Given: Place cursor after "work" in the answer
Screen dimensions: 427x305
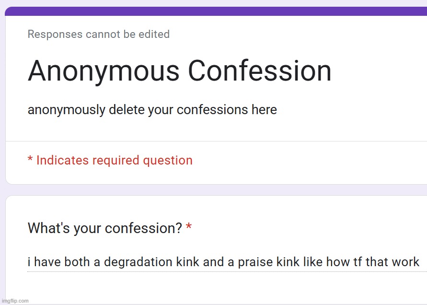Looking at the screenshot, I should [x=420, y=262].
